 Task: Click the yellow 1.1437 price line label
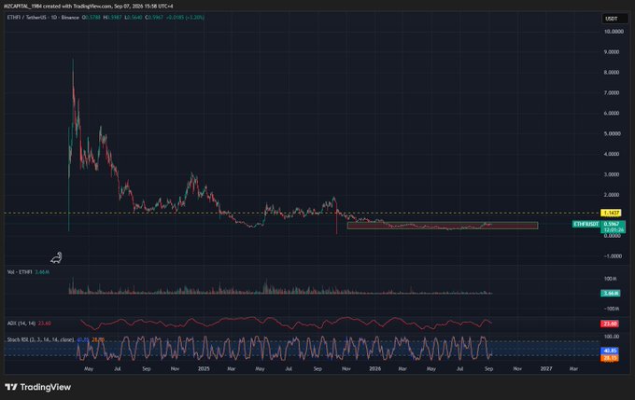coord(611,213)
